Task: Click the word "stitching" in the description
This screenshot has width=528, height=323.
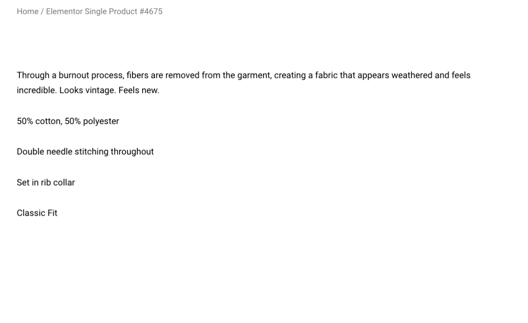Action: [x=92, y=152]
